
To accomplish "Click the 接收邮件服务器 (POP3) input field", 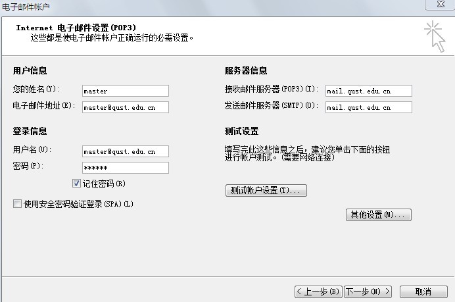I will pyautogui.click(x=368, y=91).
